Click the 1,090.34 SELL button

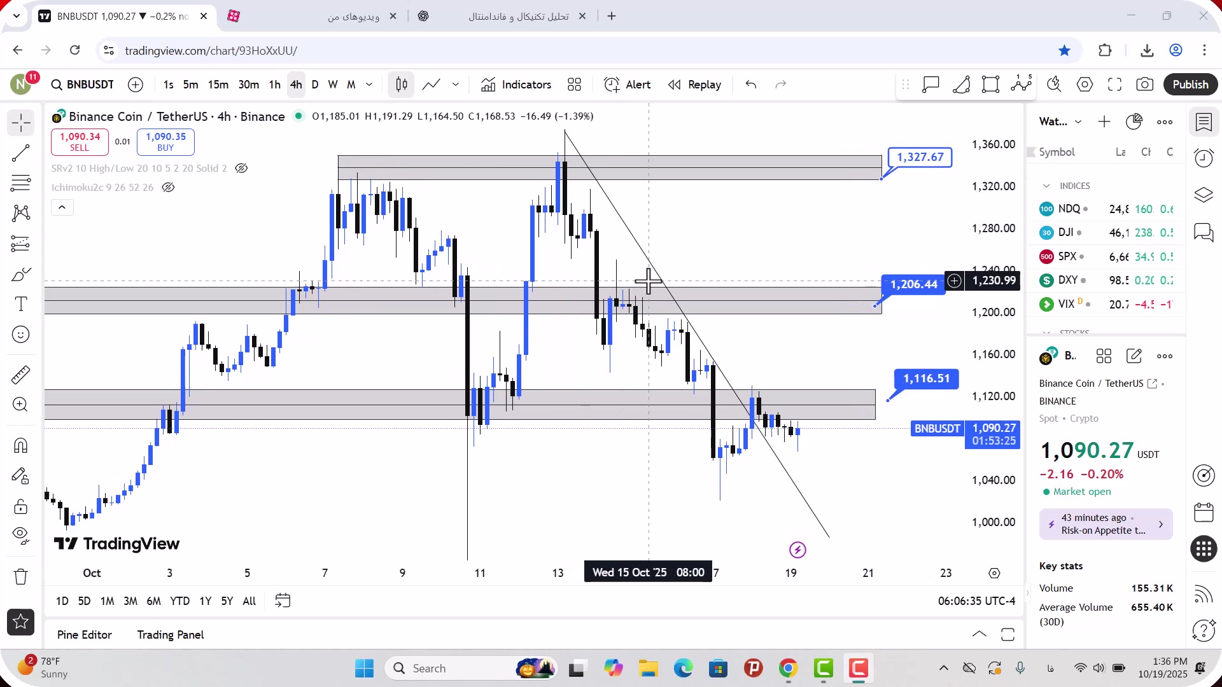80,142
